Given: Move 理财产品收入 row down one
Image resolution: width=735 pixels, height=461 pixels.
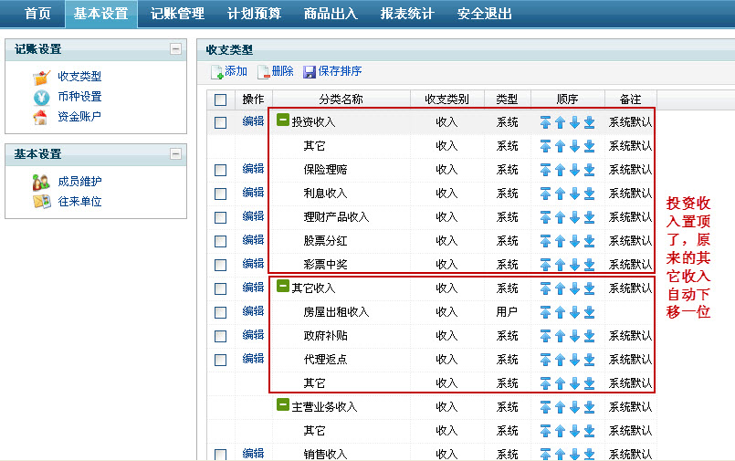Looking at the screenshot, I should point(574,217).
